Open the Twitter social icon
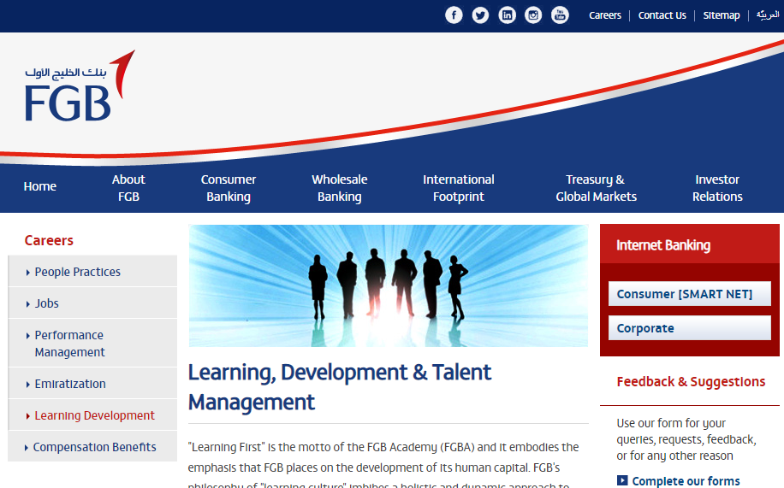 tap(480, 15)
